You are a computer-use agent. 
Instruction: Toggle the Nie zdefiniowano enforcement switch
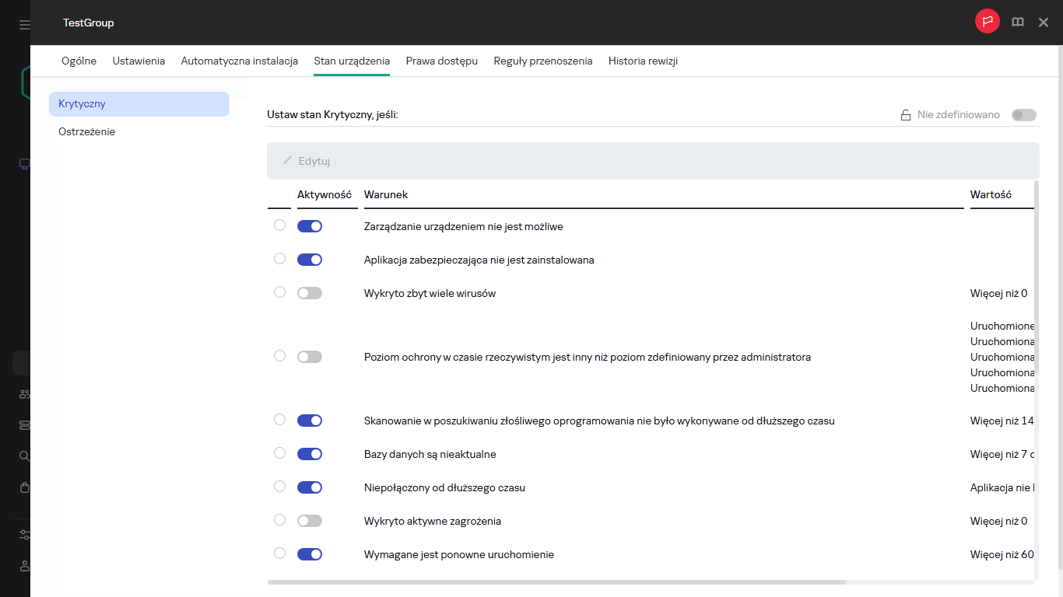point(1023,115)
